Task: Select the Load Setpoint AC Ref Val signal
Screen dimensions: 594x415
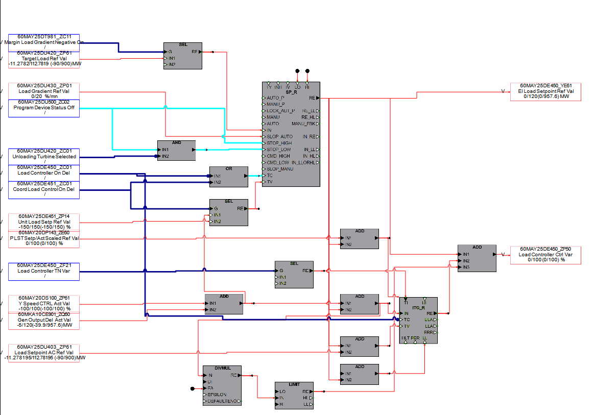Action: pos(44,353)
